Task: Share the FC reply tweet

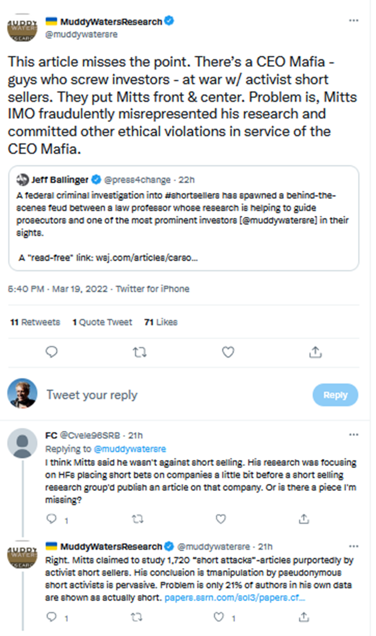Action: point(304,519)
